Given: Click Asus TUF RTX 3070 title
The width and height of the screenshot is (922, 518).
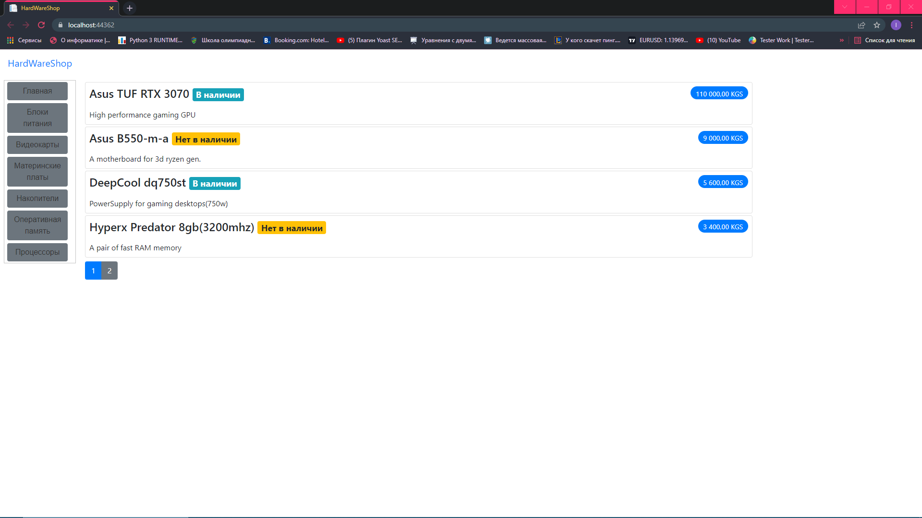Looking at the screenshot, I should pyautogui.click(x=139, y=94).
